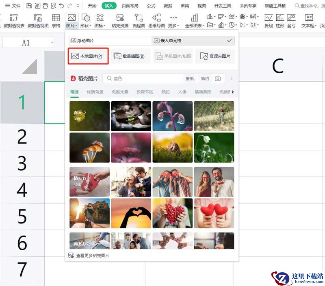Click the save icon in quick access toolbar
Image resolution: width=325 pixels, height=286 pixels.
tap(29, 6)
